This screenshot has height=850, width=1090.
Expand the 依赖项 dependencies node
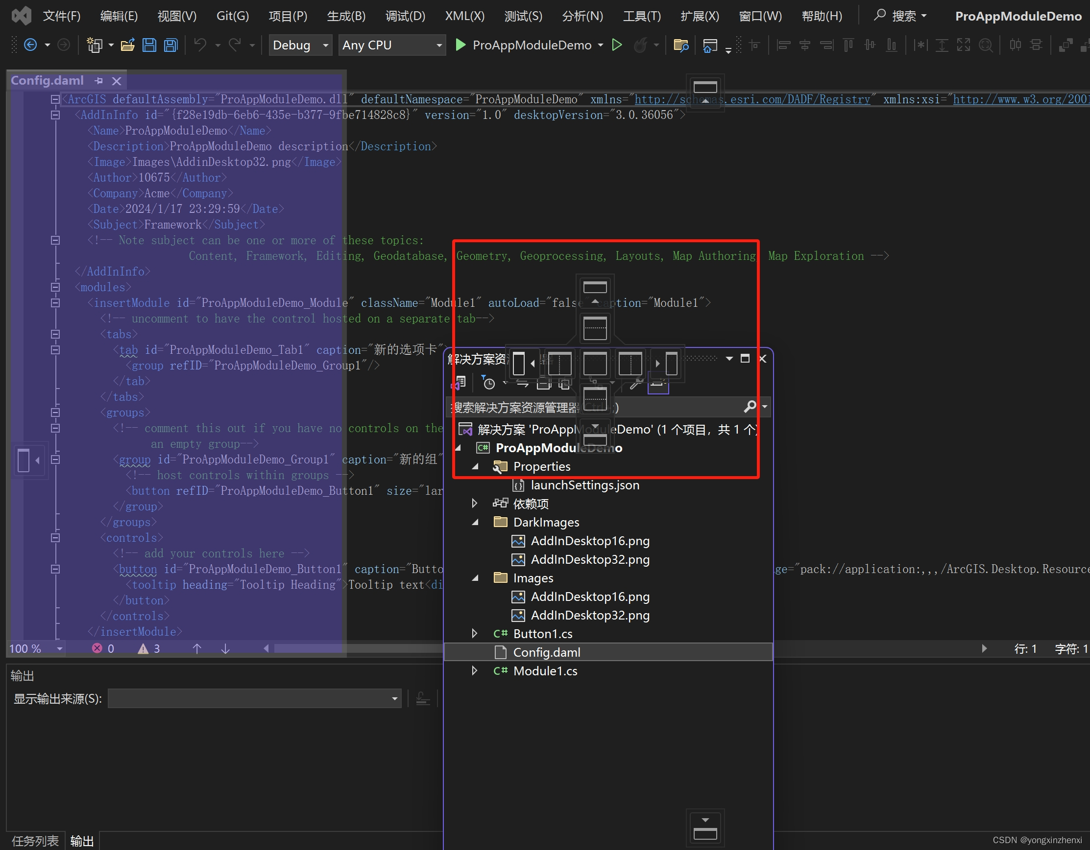475,504
